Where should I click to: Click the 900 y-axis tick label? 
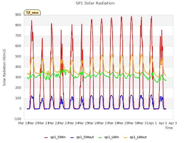(18, 15)
